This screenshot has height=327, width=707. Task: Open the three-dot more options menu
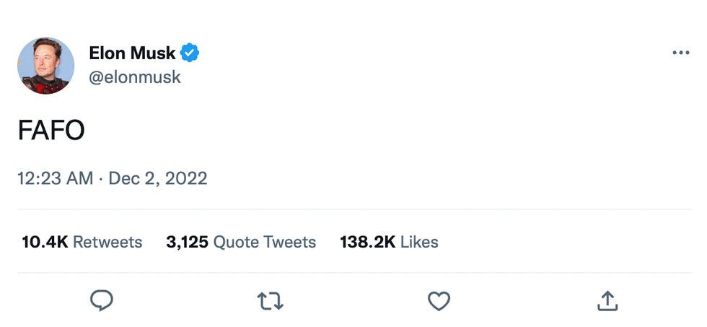680,53
